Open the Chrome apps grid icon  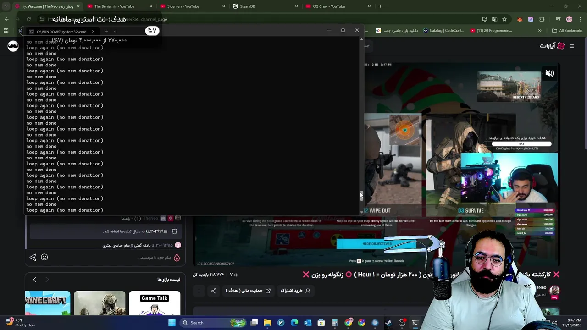click(6, 31)
